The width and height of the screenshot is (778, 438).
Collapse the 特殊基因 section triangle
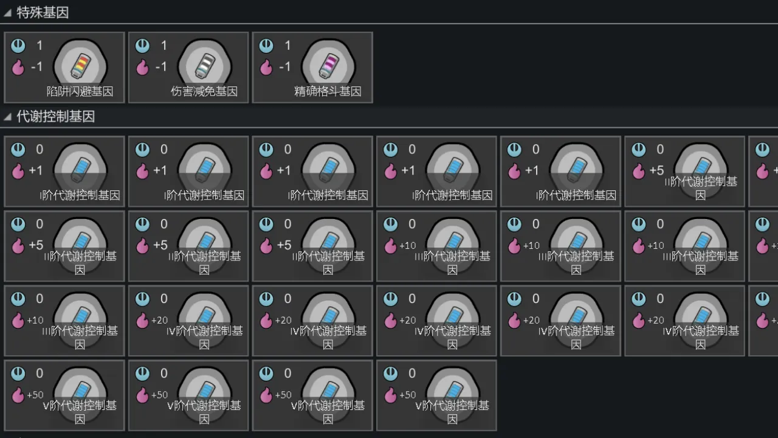point(7,13)
